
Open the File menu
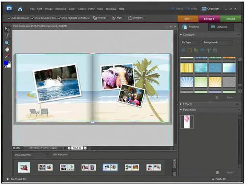coord(32,9)
